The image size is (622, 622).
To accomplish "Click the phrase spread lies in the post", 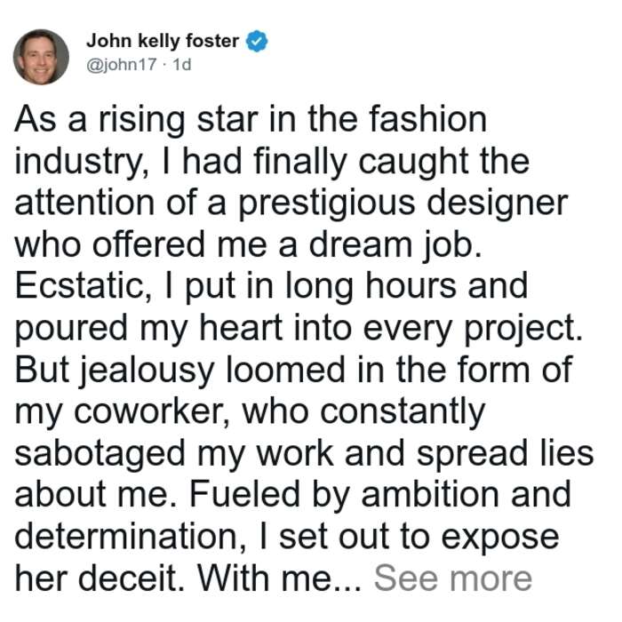I will pos(506,454).
